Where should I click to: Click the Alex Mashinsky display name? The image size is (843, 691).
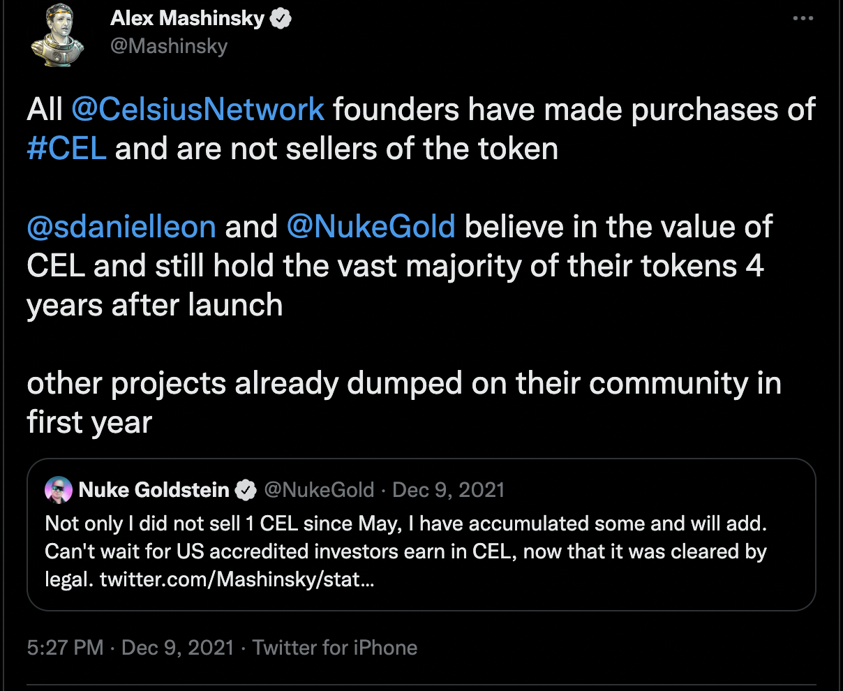coord(187,20)
